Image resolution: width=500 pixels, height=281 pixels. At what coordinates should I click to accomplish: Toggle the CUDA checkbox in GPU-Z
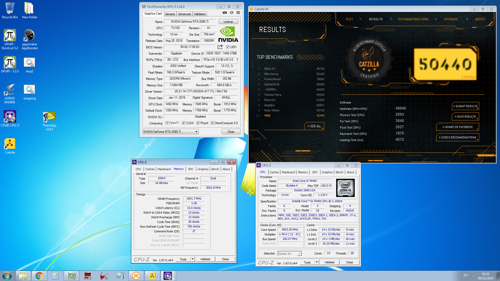point(183,123)
